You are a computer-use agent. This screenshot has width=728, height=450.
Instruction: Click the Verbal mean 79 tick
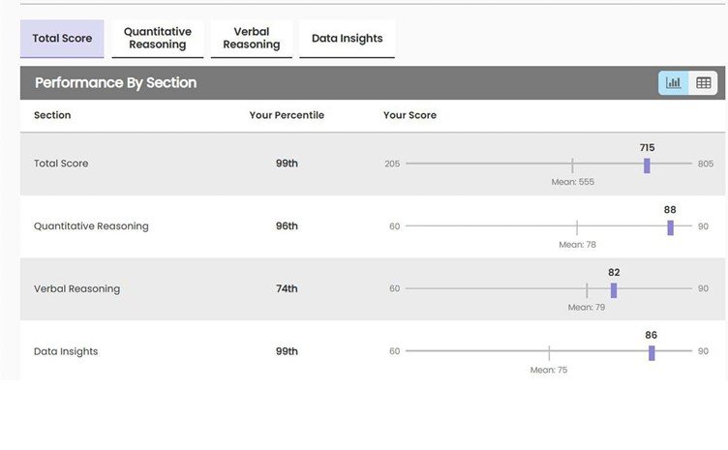tap(587, 289)
